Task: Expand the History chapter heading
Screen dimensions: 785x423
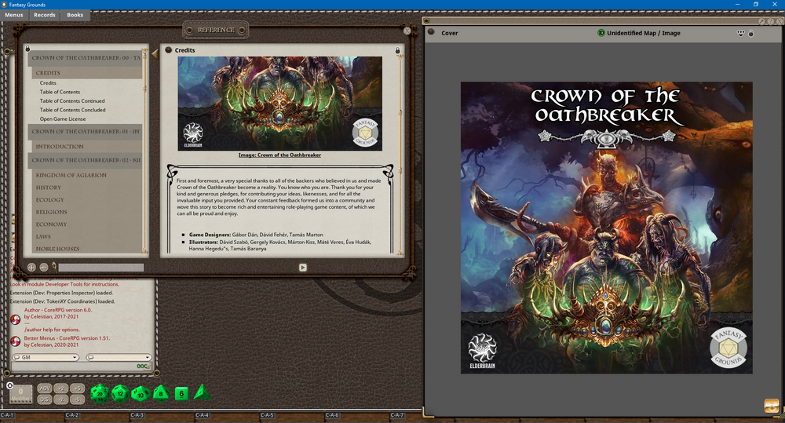Action: [49, 188]
